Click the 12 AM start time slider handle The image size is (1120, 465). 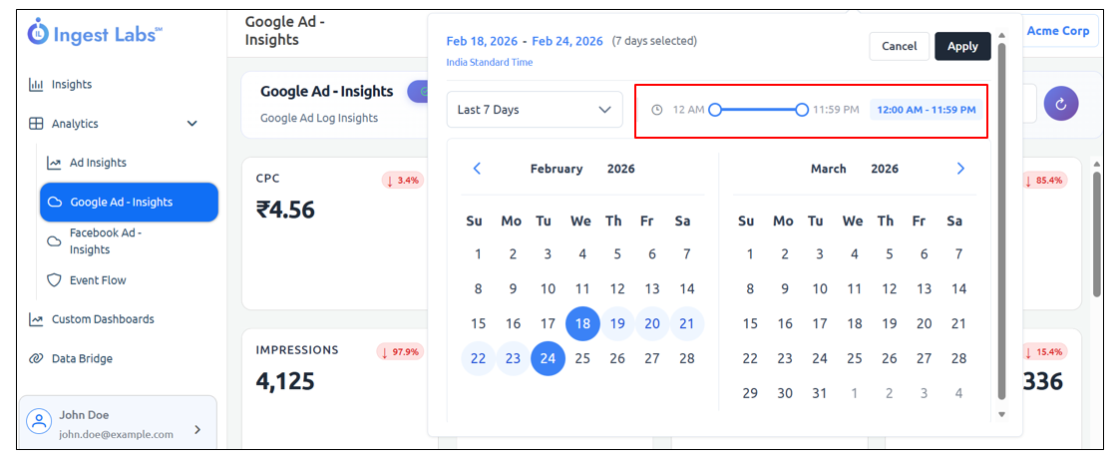point(715,110)
